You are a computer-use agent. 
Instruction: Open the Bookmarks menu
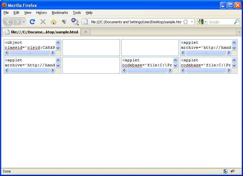click(60, 13)
